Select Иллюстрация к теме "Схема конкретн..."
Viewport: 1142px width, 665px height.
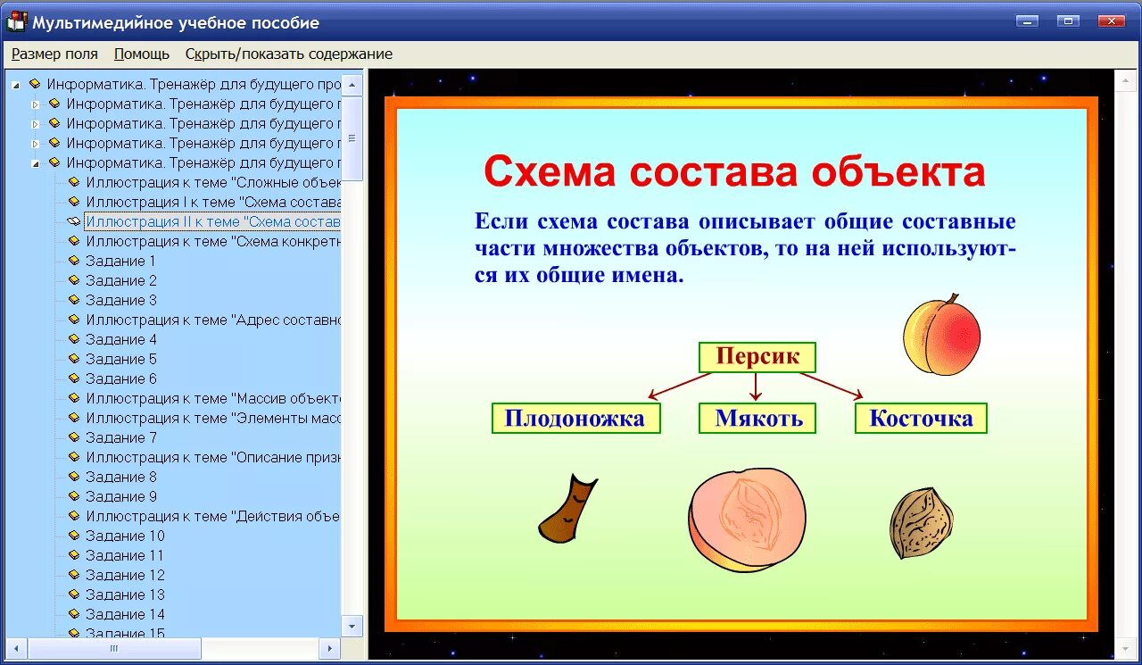[213, 241]
